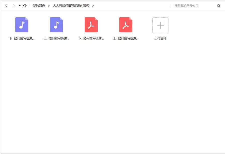Click the 下 如何撰写快速... name under the audio icon
Screen dimensions: 225x154
(x=22, y=39)
